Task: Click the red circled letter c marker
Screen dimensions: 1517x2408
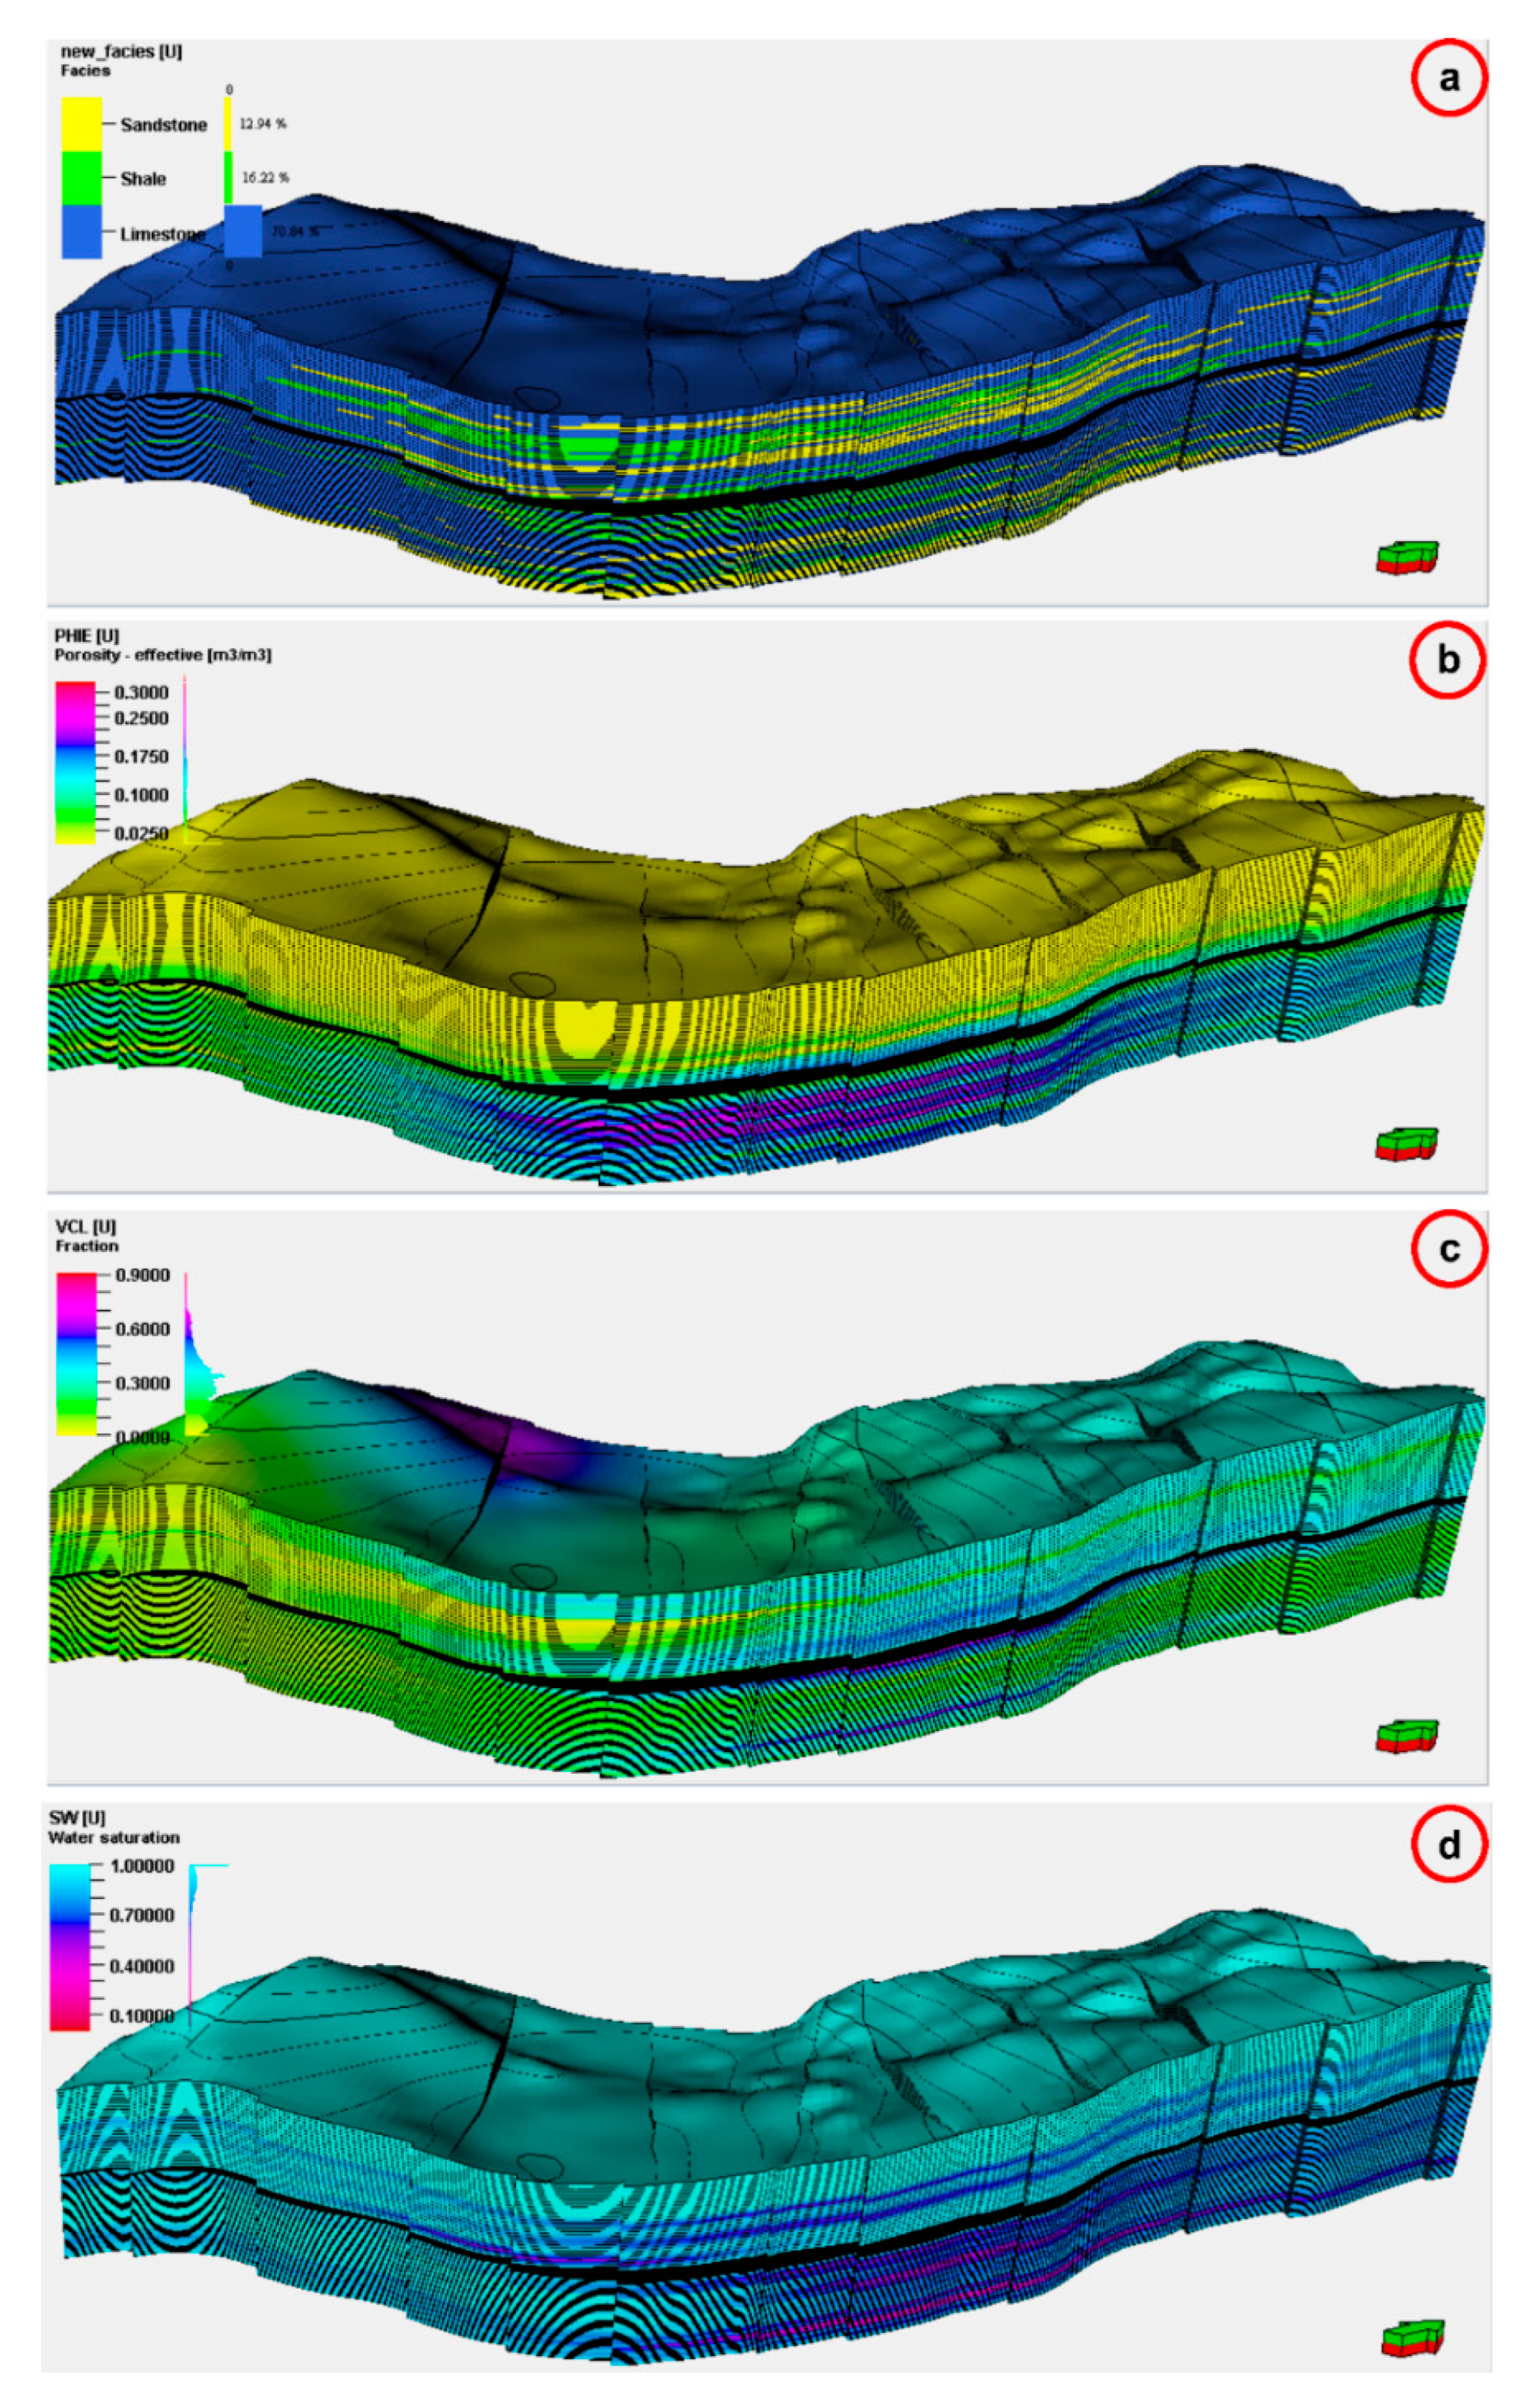Action: [x=1448, y=1249]
